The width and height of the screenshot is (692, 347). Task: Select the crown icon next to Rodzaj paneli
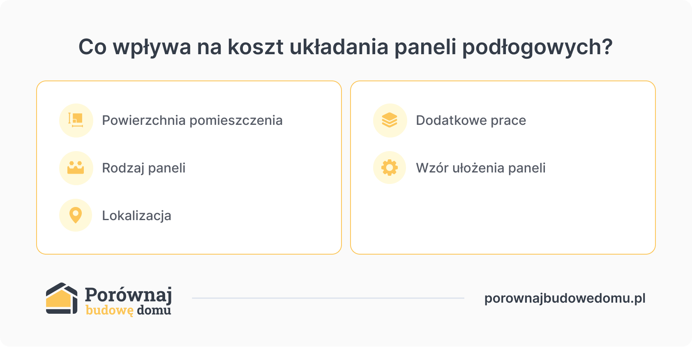pyautogui.click(x=76, y=168)
